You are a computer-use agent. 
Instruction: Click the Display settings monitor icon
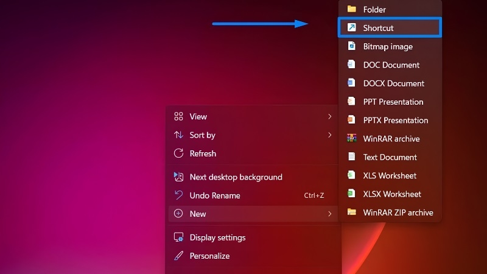(x=178, y=237)
